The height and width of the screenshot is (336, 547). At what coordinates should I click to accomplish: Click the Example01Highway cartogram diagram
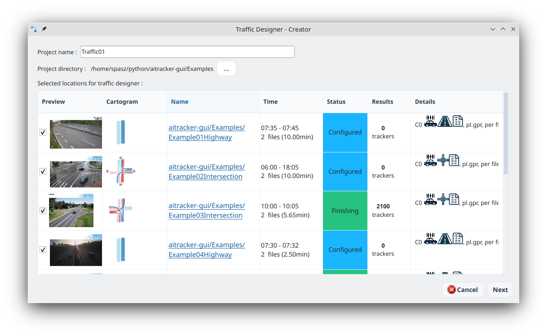point(121,132)
